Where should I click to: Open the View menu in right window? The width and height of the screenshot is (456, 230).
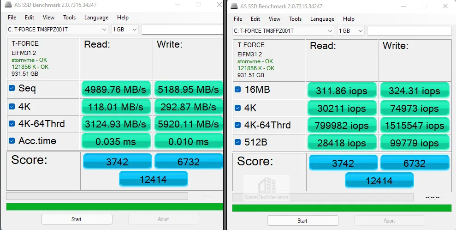(x=274, y=19)
